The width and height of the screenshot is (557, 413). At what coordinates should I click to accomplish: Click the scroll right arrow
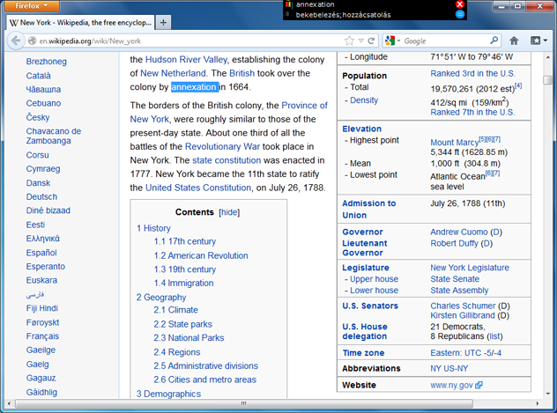tap(538, 403)
